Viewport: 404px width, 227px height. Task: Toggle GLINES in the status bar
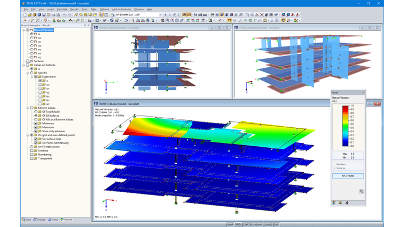[x=268, y=224]
